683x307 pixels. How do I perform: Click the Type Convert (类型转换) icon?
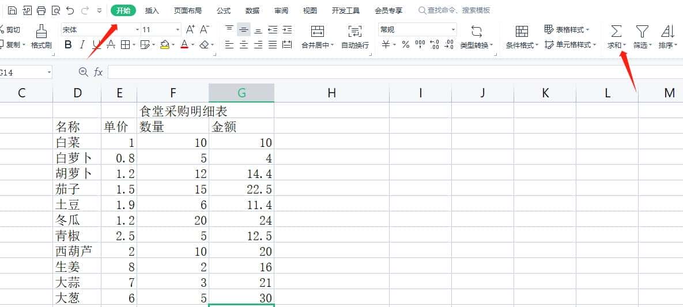point(477,31)
